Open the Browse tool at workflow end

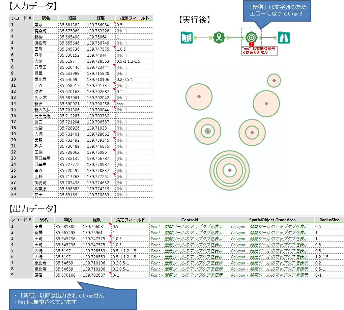(x=283, y=38)
